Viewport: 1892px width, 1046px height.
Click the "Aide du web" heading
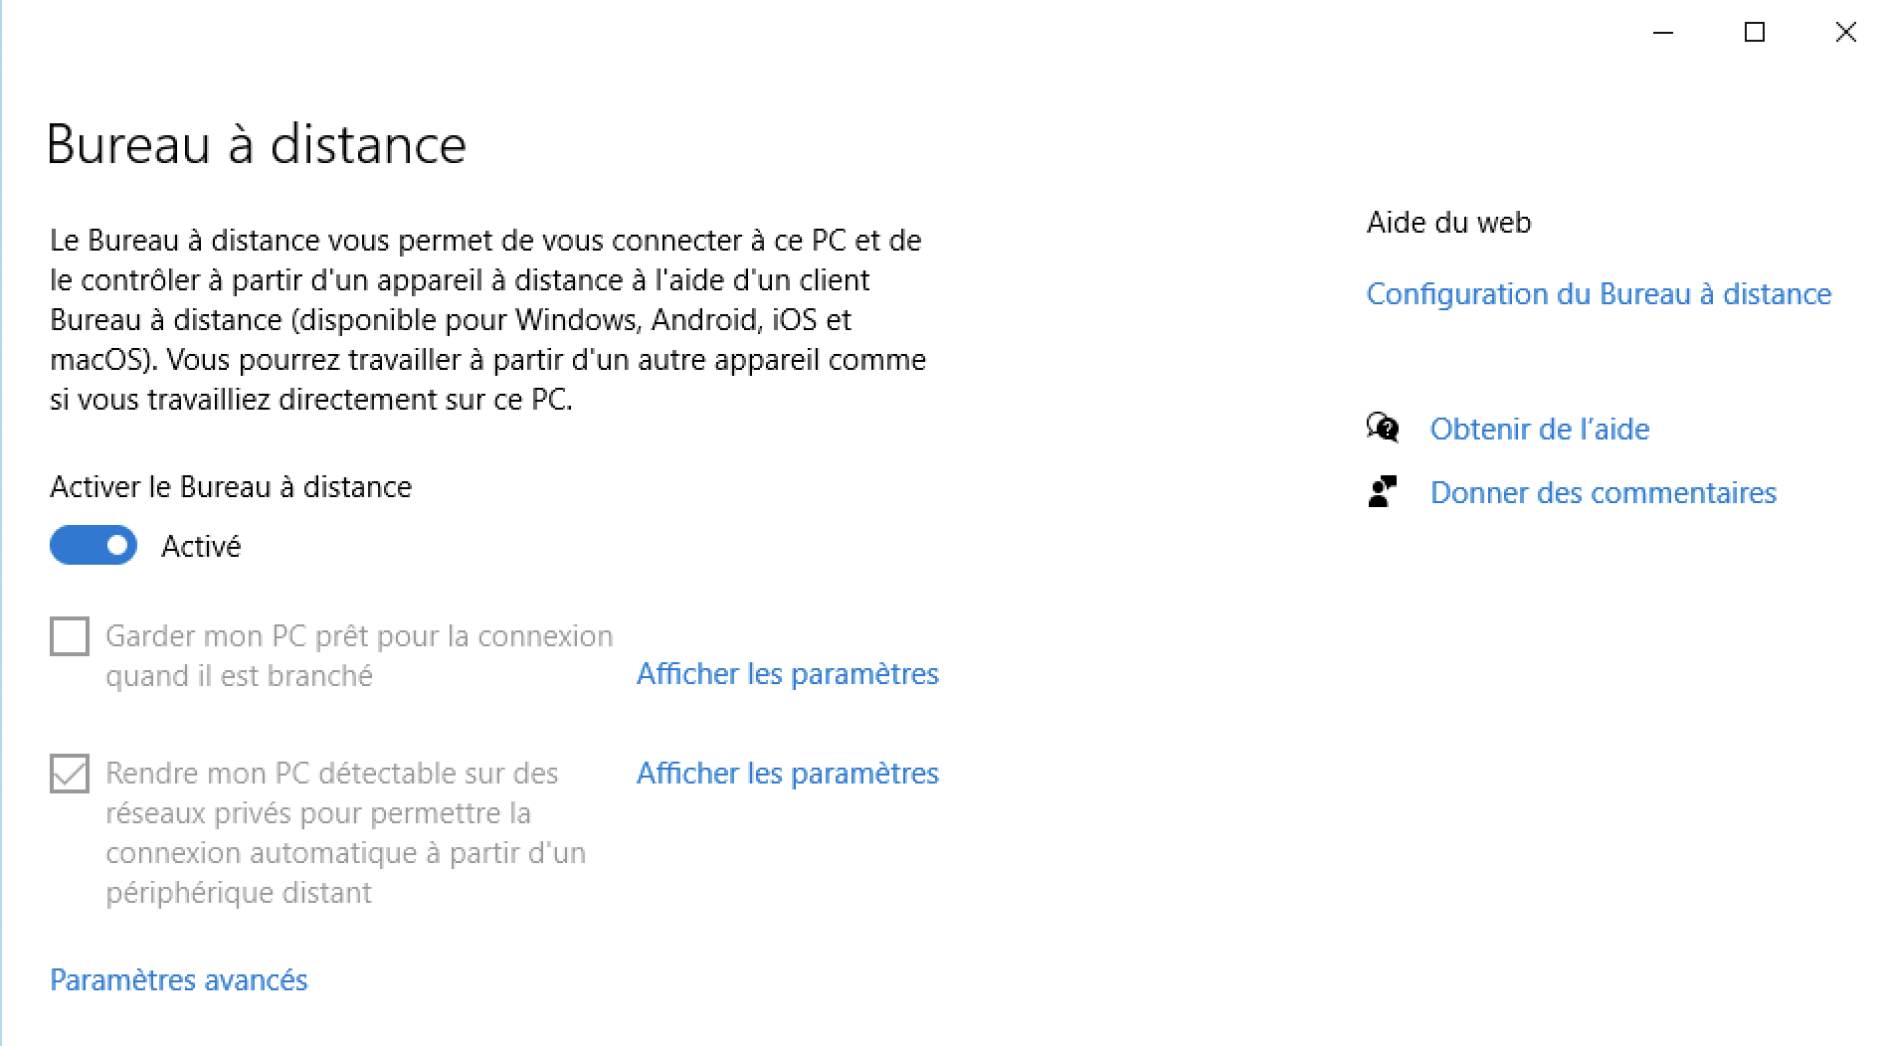(x=1448, y=223)
